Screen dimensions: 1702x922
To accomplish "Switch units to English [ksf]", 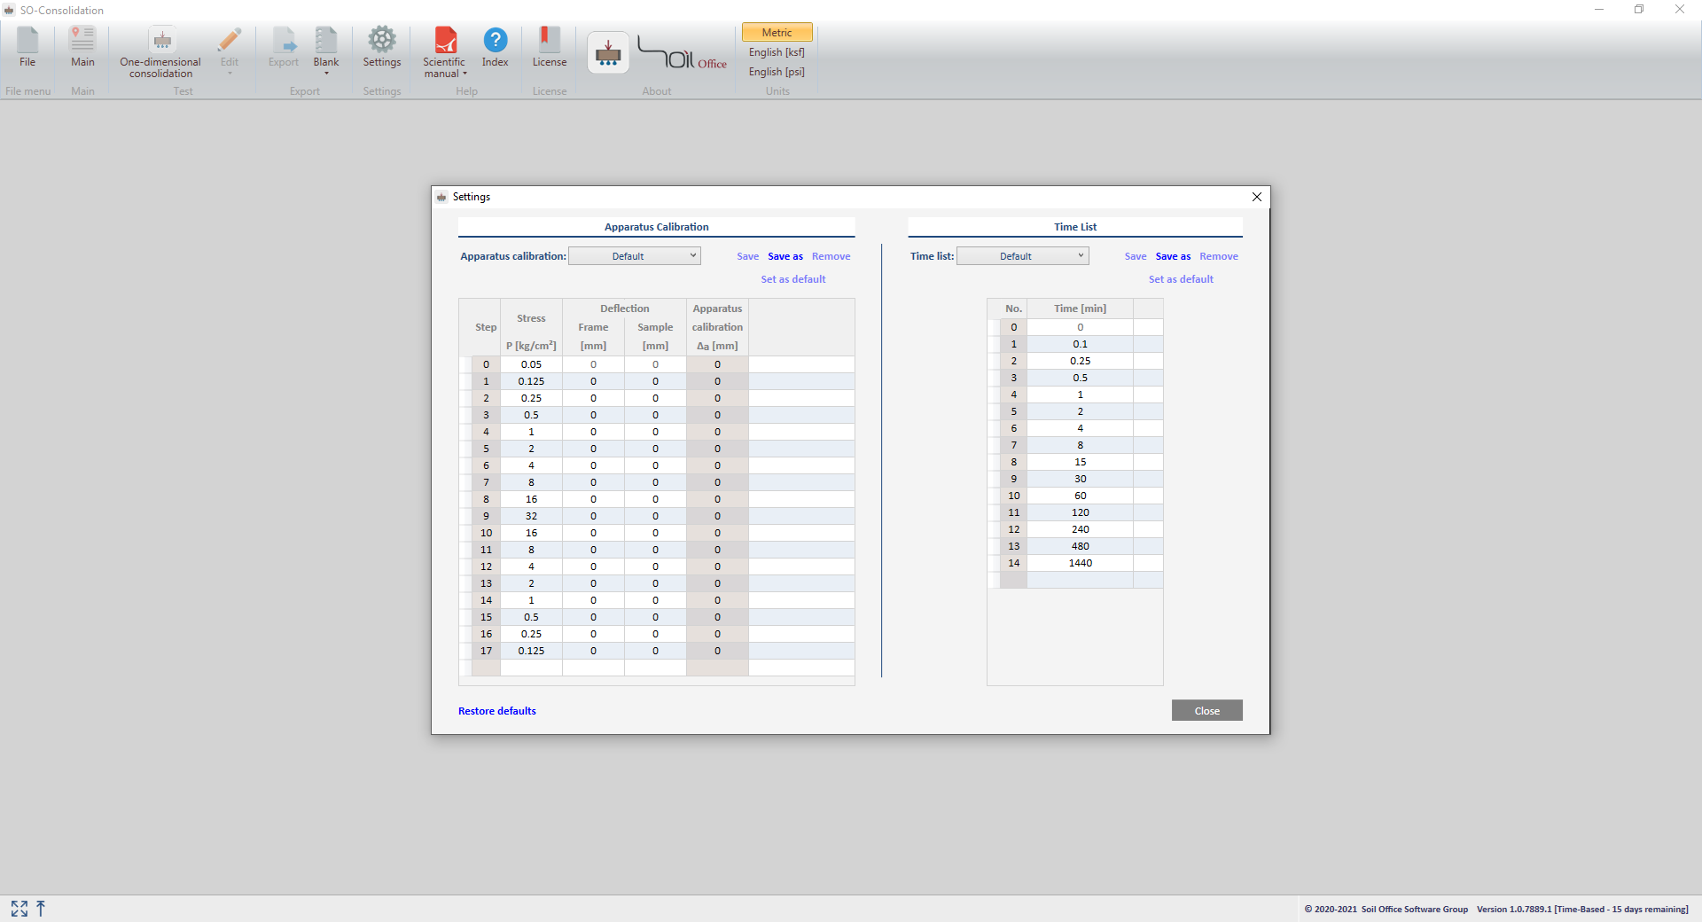I will tap(777, 52).
